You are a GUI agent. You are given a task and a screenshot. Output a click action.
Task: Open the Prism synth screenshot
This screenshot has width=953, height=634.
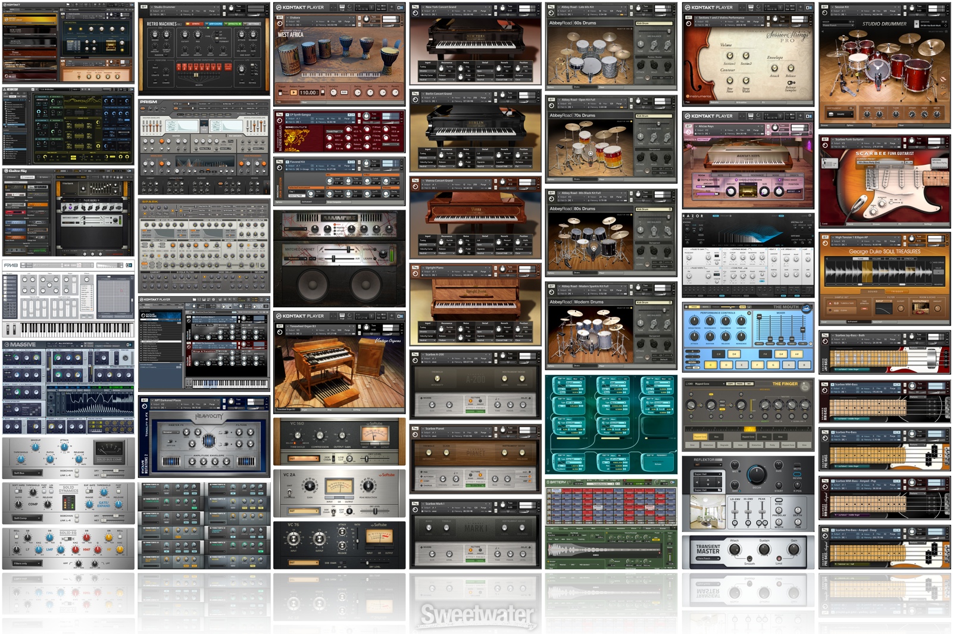pyautogui.click(x=204, y=146)
